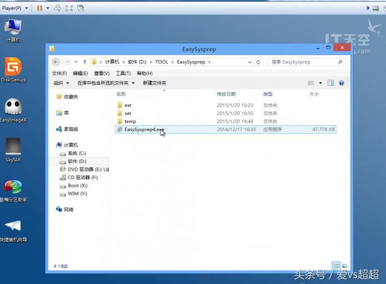The image size is (386, 284).
Task: Launch 快捷装机向导 desktop icon
Action: (13, 231)
